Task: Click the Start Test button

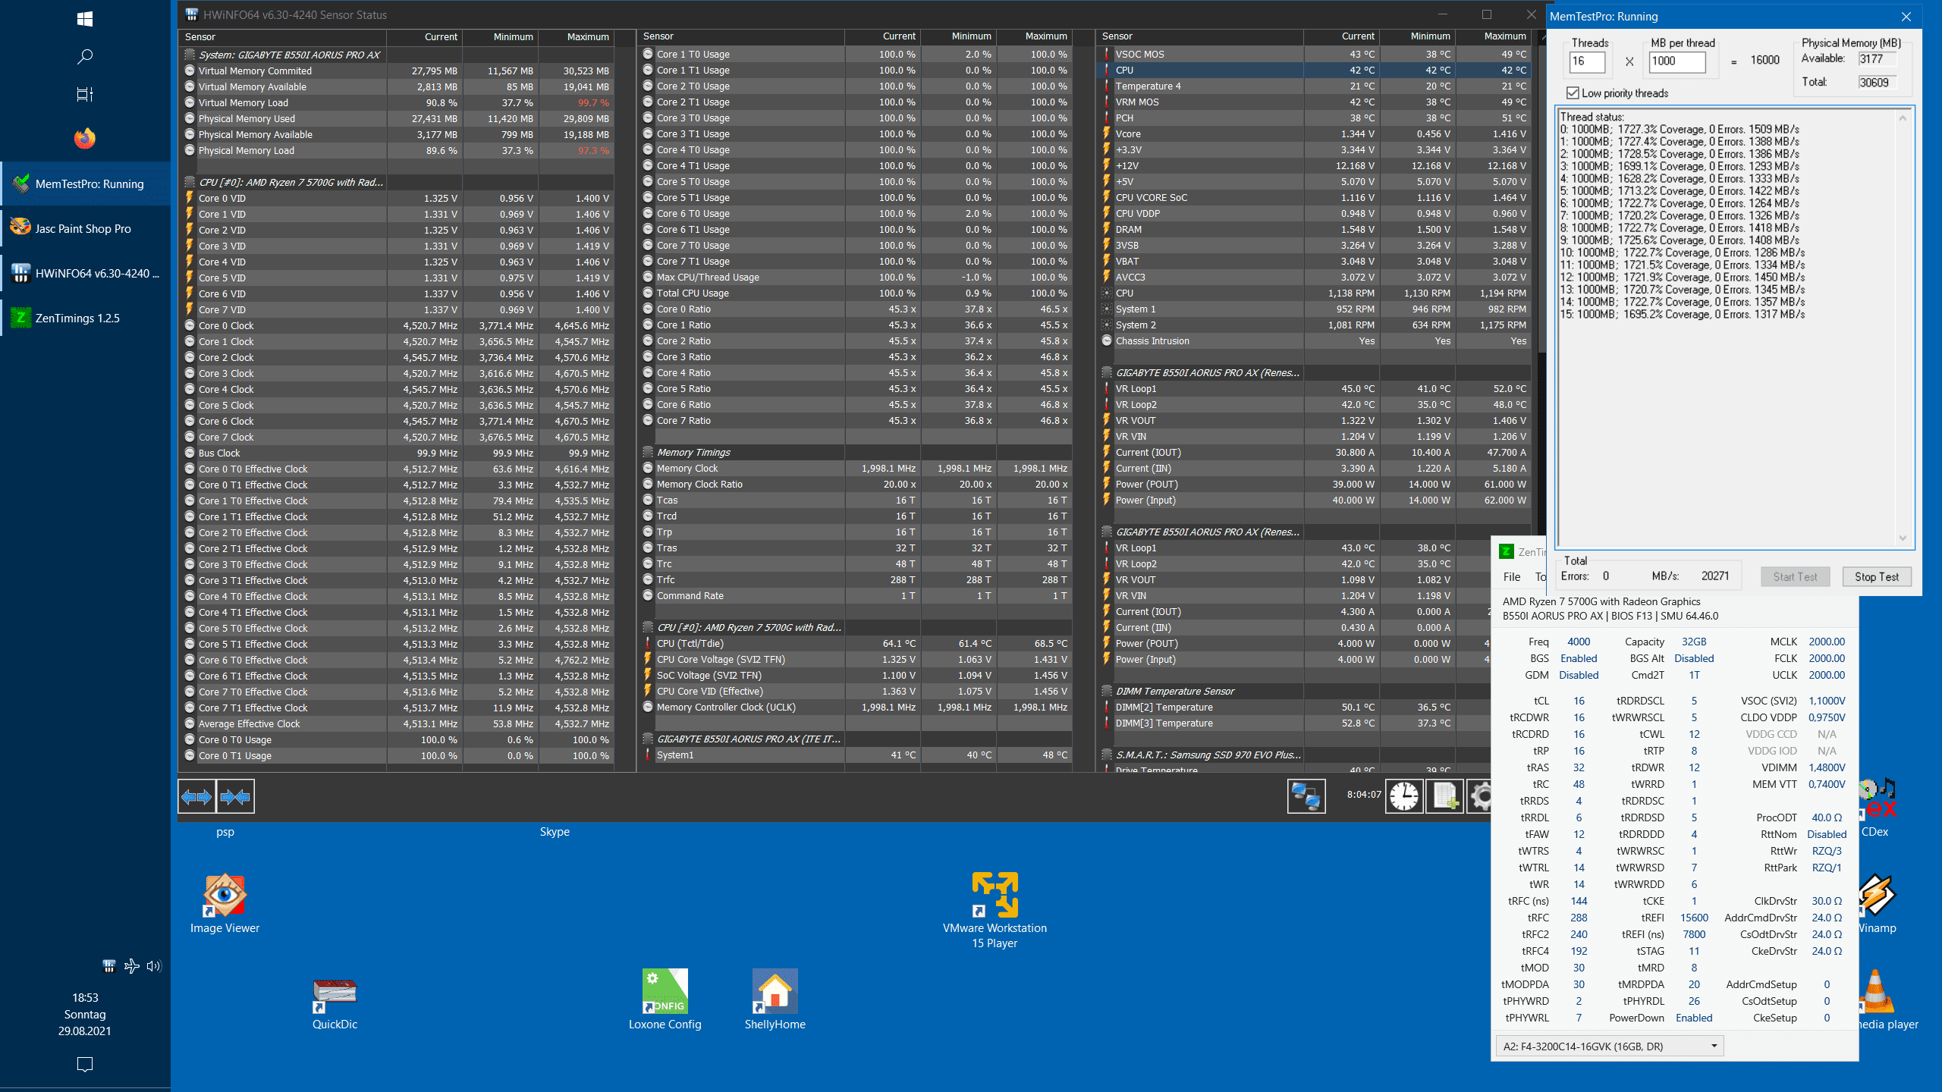Action: pyautogui.click(x=1795, y=577)
